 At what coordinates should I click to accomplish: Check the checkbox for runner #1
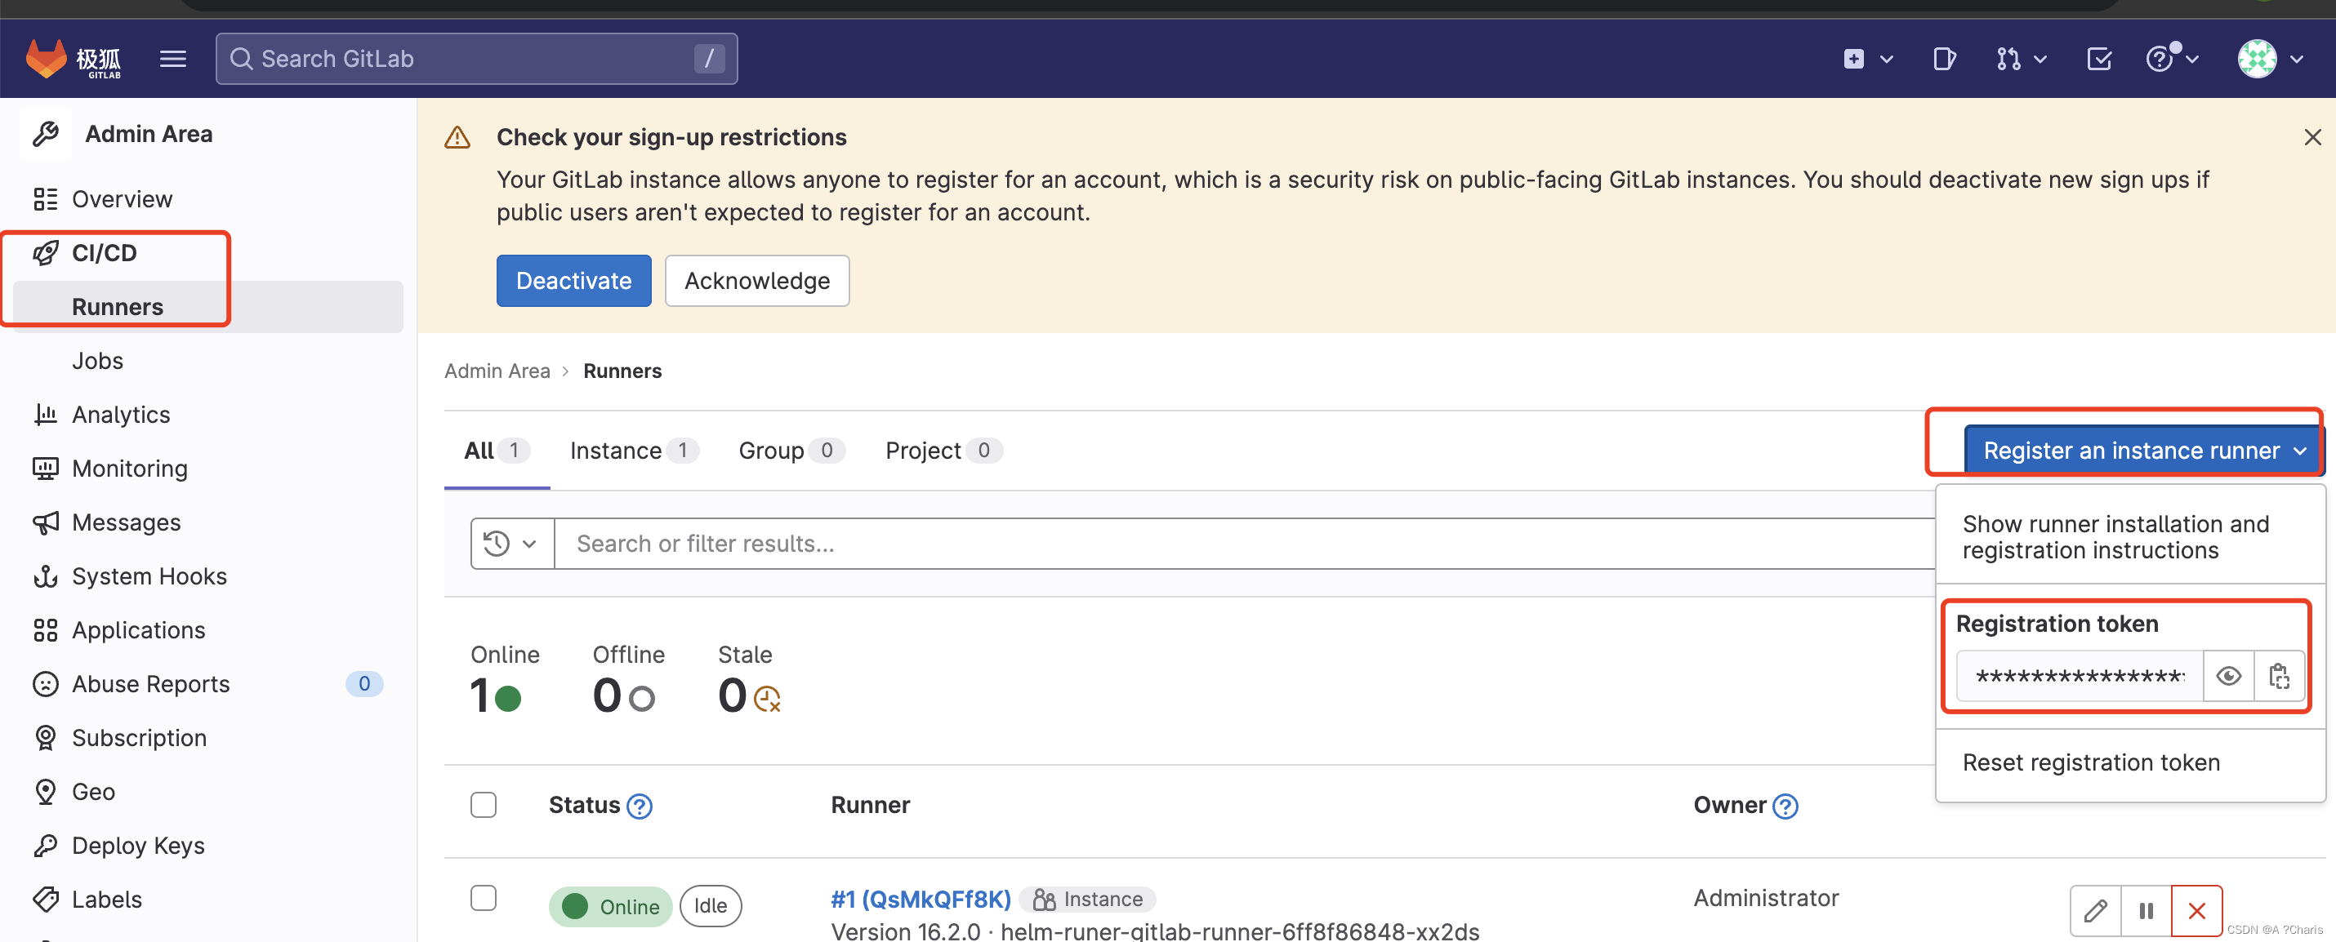pyautogui.click(x=484, y=899)
